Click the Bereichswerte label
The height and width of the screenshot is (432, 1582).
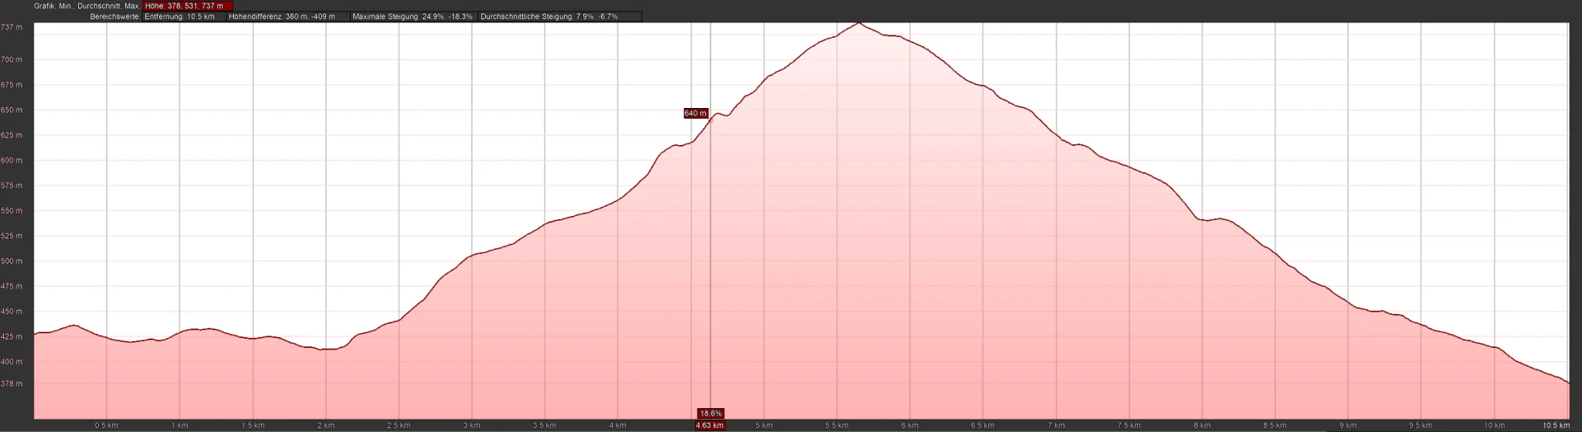tap(115, 17)
